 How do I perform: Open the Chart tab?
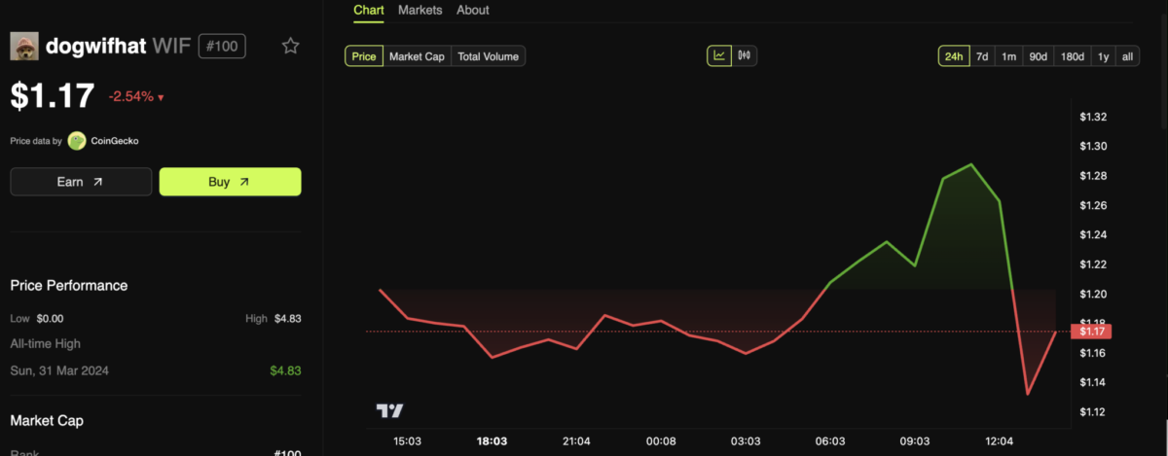pos(369,10)
